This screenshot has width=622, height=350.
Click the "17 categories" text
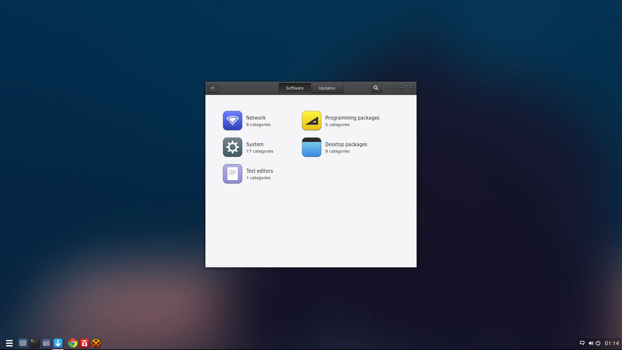[259, 151]
